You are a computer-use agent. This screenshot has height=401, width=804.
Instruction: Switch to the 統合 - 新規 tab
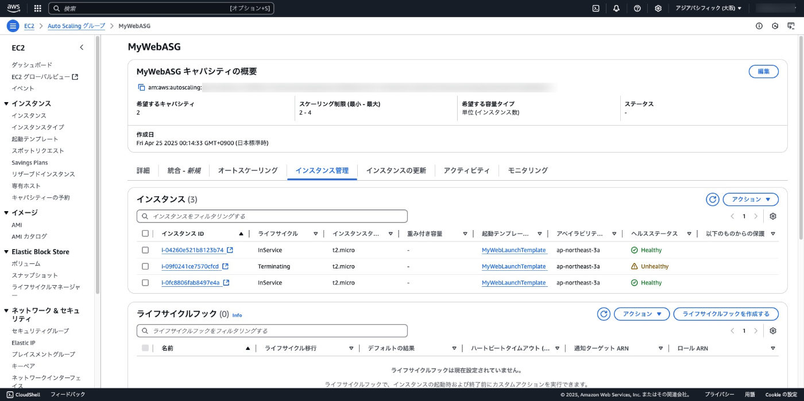184,170
